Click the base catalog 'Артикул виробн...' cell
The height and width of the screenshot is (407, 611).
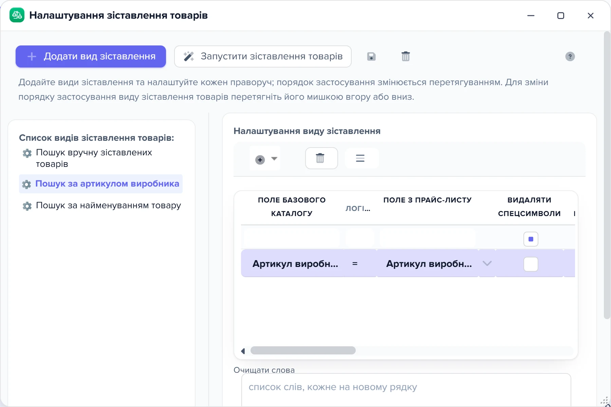[293, 264]
